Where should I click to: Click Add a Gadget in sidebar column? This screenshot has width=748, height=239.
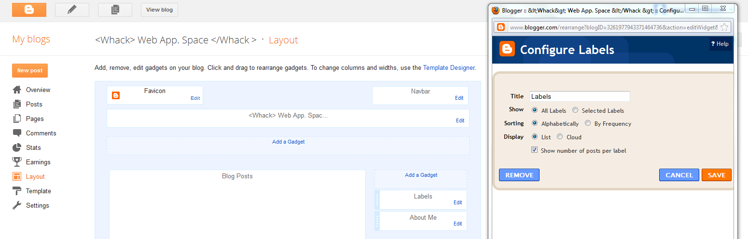point(421,175)
